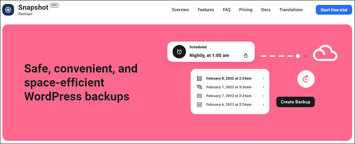Viewport: 355px width, 144px height.
Task: Click the Start free trial button
Action: (334, 10)
